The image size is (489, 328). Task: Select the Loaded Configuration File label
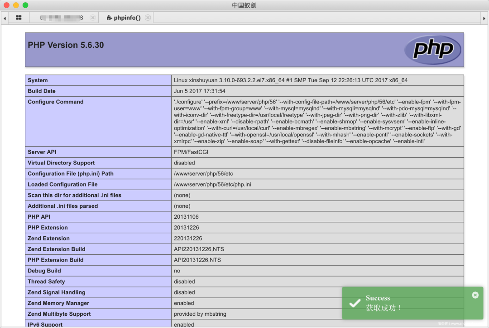[62, 184]
